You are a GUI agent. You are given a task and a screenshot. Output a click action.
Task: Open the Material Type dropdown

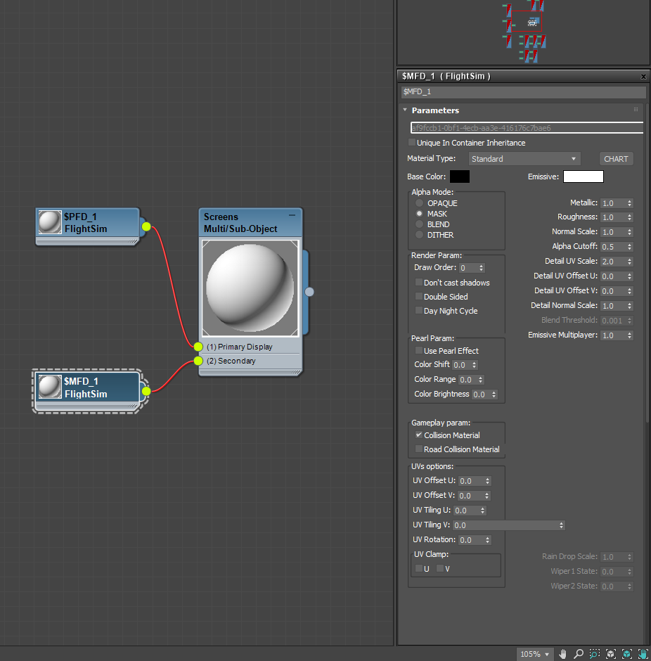coord(524,159)
